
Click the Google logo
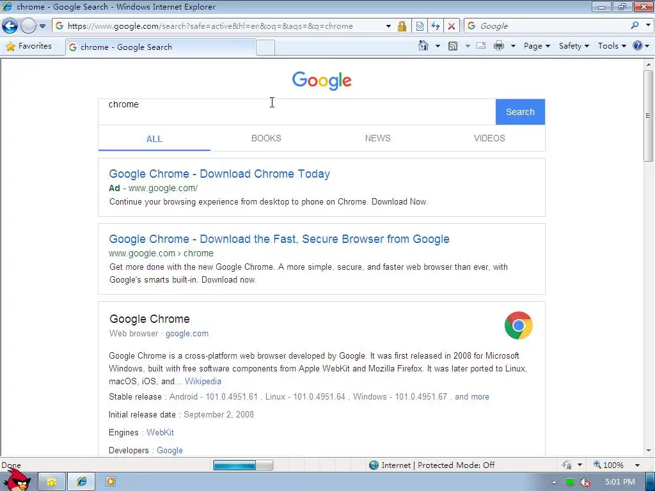click(322, 81)
